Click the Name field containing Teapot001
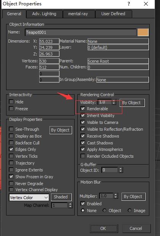This screenshot has height=236, width=160. coord(81,32)
